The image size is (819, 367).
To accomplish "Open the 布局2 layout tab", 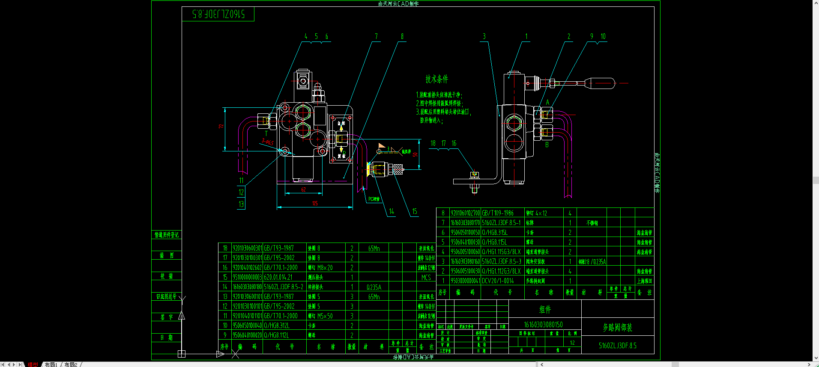I will 71,364.
